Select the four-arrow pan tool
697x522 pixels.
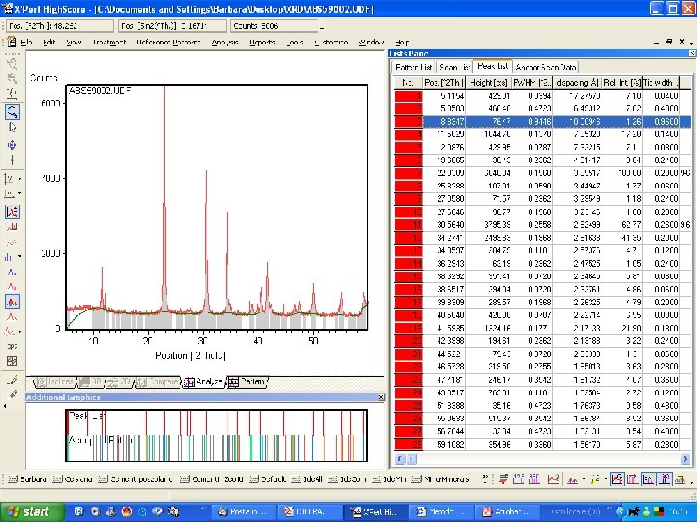(13, 145)
